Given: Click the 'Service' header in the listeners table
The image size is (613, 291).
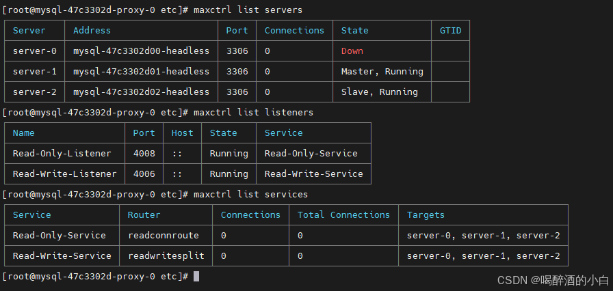Looking at the screenshot, I should [283, 133].
